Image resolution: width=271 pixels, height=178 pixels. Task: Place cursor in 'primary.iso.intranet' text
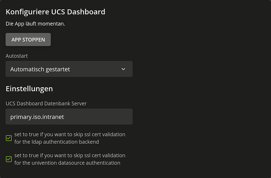37,117
